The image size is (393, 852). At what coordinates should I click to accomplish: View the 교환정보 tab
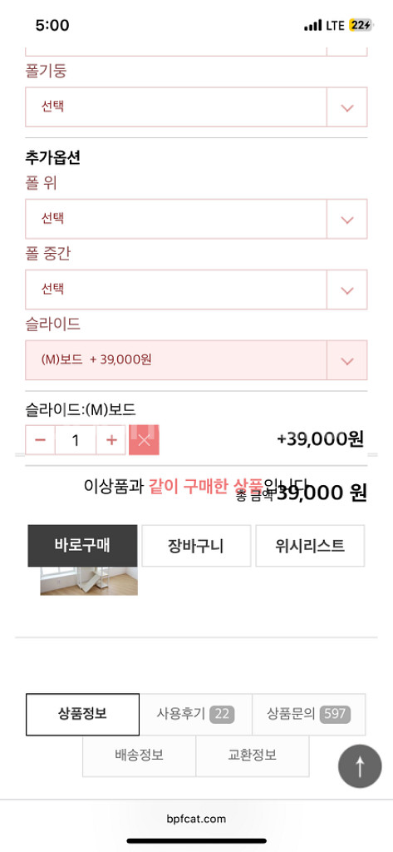[x=253, y=755]
